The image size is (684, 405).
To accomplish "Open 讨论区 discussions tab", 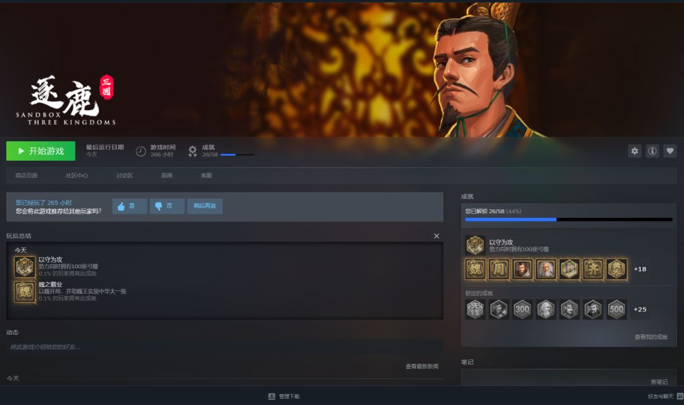I will (x=124, y=175).
